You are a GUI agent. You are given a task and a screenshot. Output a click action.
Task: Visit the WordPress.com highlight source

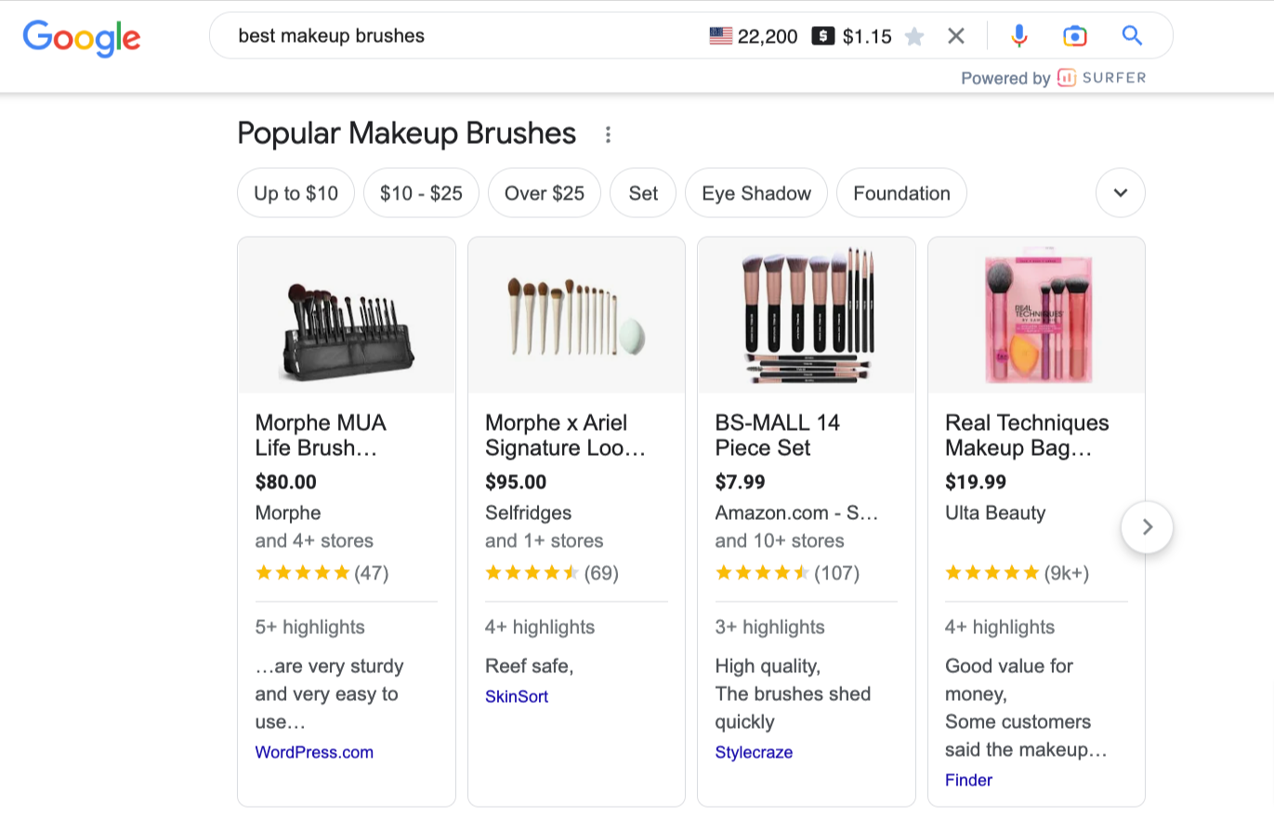[314, 752]
